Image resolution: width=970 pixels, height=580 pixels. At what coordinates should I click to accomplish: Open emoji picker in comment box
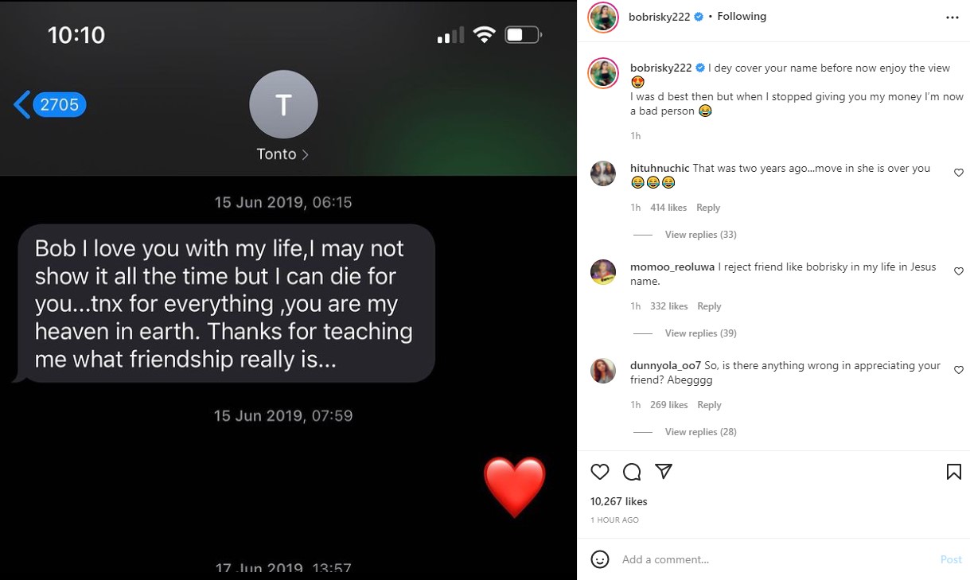point(600,559)
